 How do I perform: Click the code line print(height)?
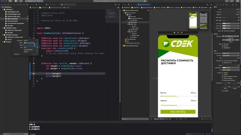click(53, 73)
